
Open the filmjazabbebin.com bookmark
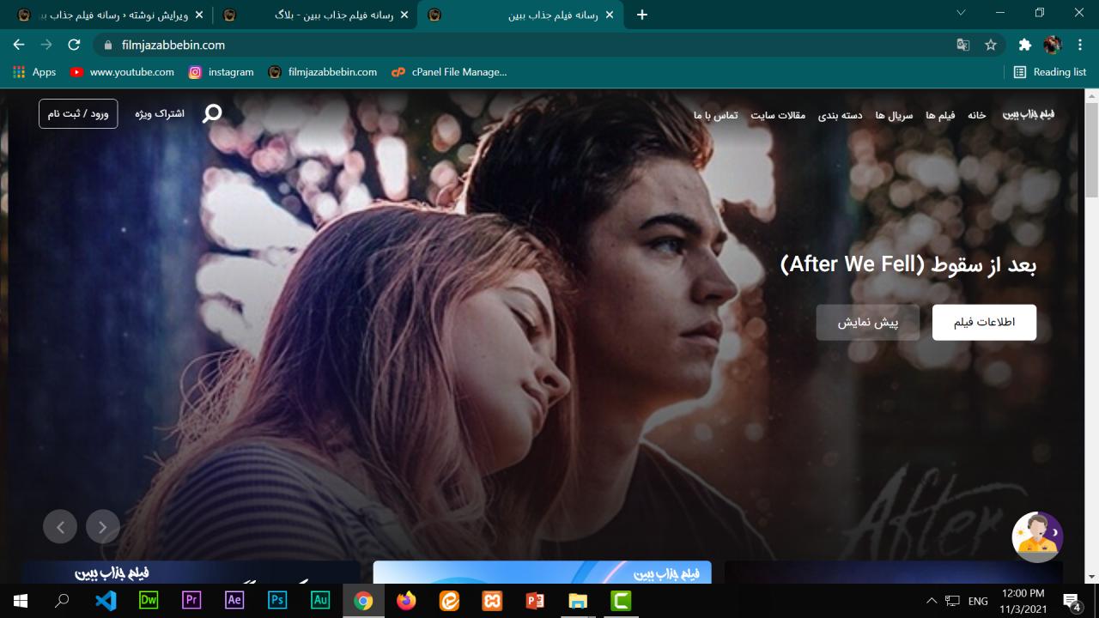point(323,72)
